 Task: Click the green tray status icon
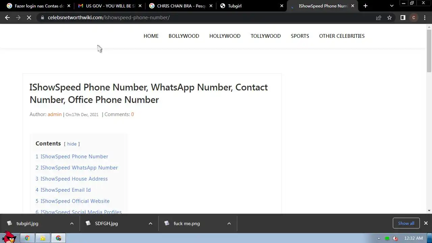point(387,238)
